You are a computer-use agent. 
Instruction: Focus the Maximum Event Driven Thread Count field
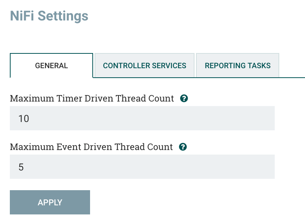pos(142,167)
